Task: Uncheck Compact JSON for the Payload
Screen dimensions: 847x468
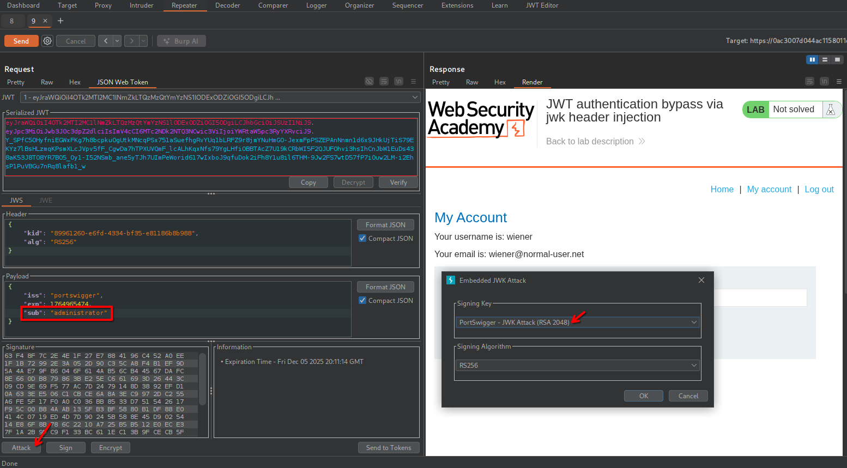Action: click(x=362, y=301)
